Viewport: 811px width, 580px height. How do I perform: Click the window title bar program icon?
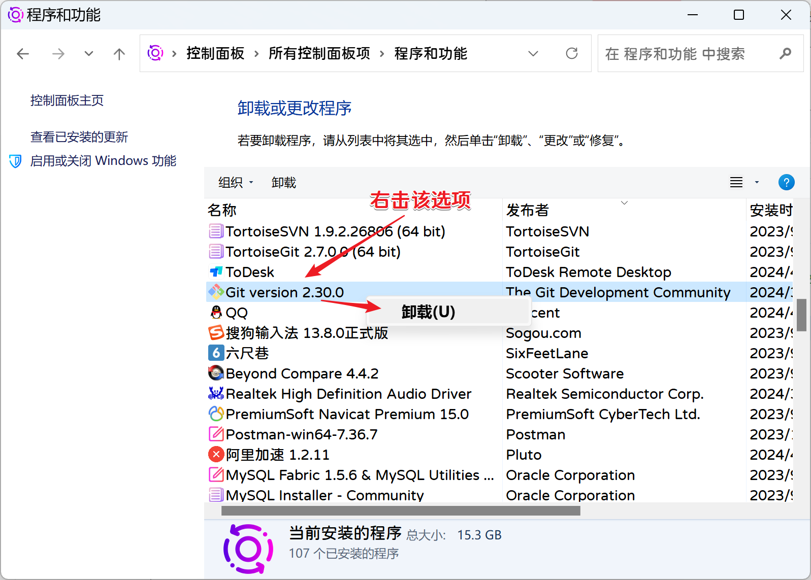[x=15, y=15]
